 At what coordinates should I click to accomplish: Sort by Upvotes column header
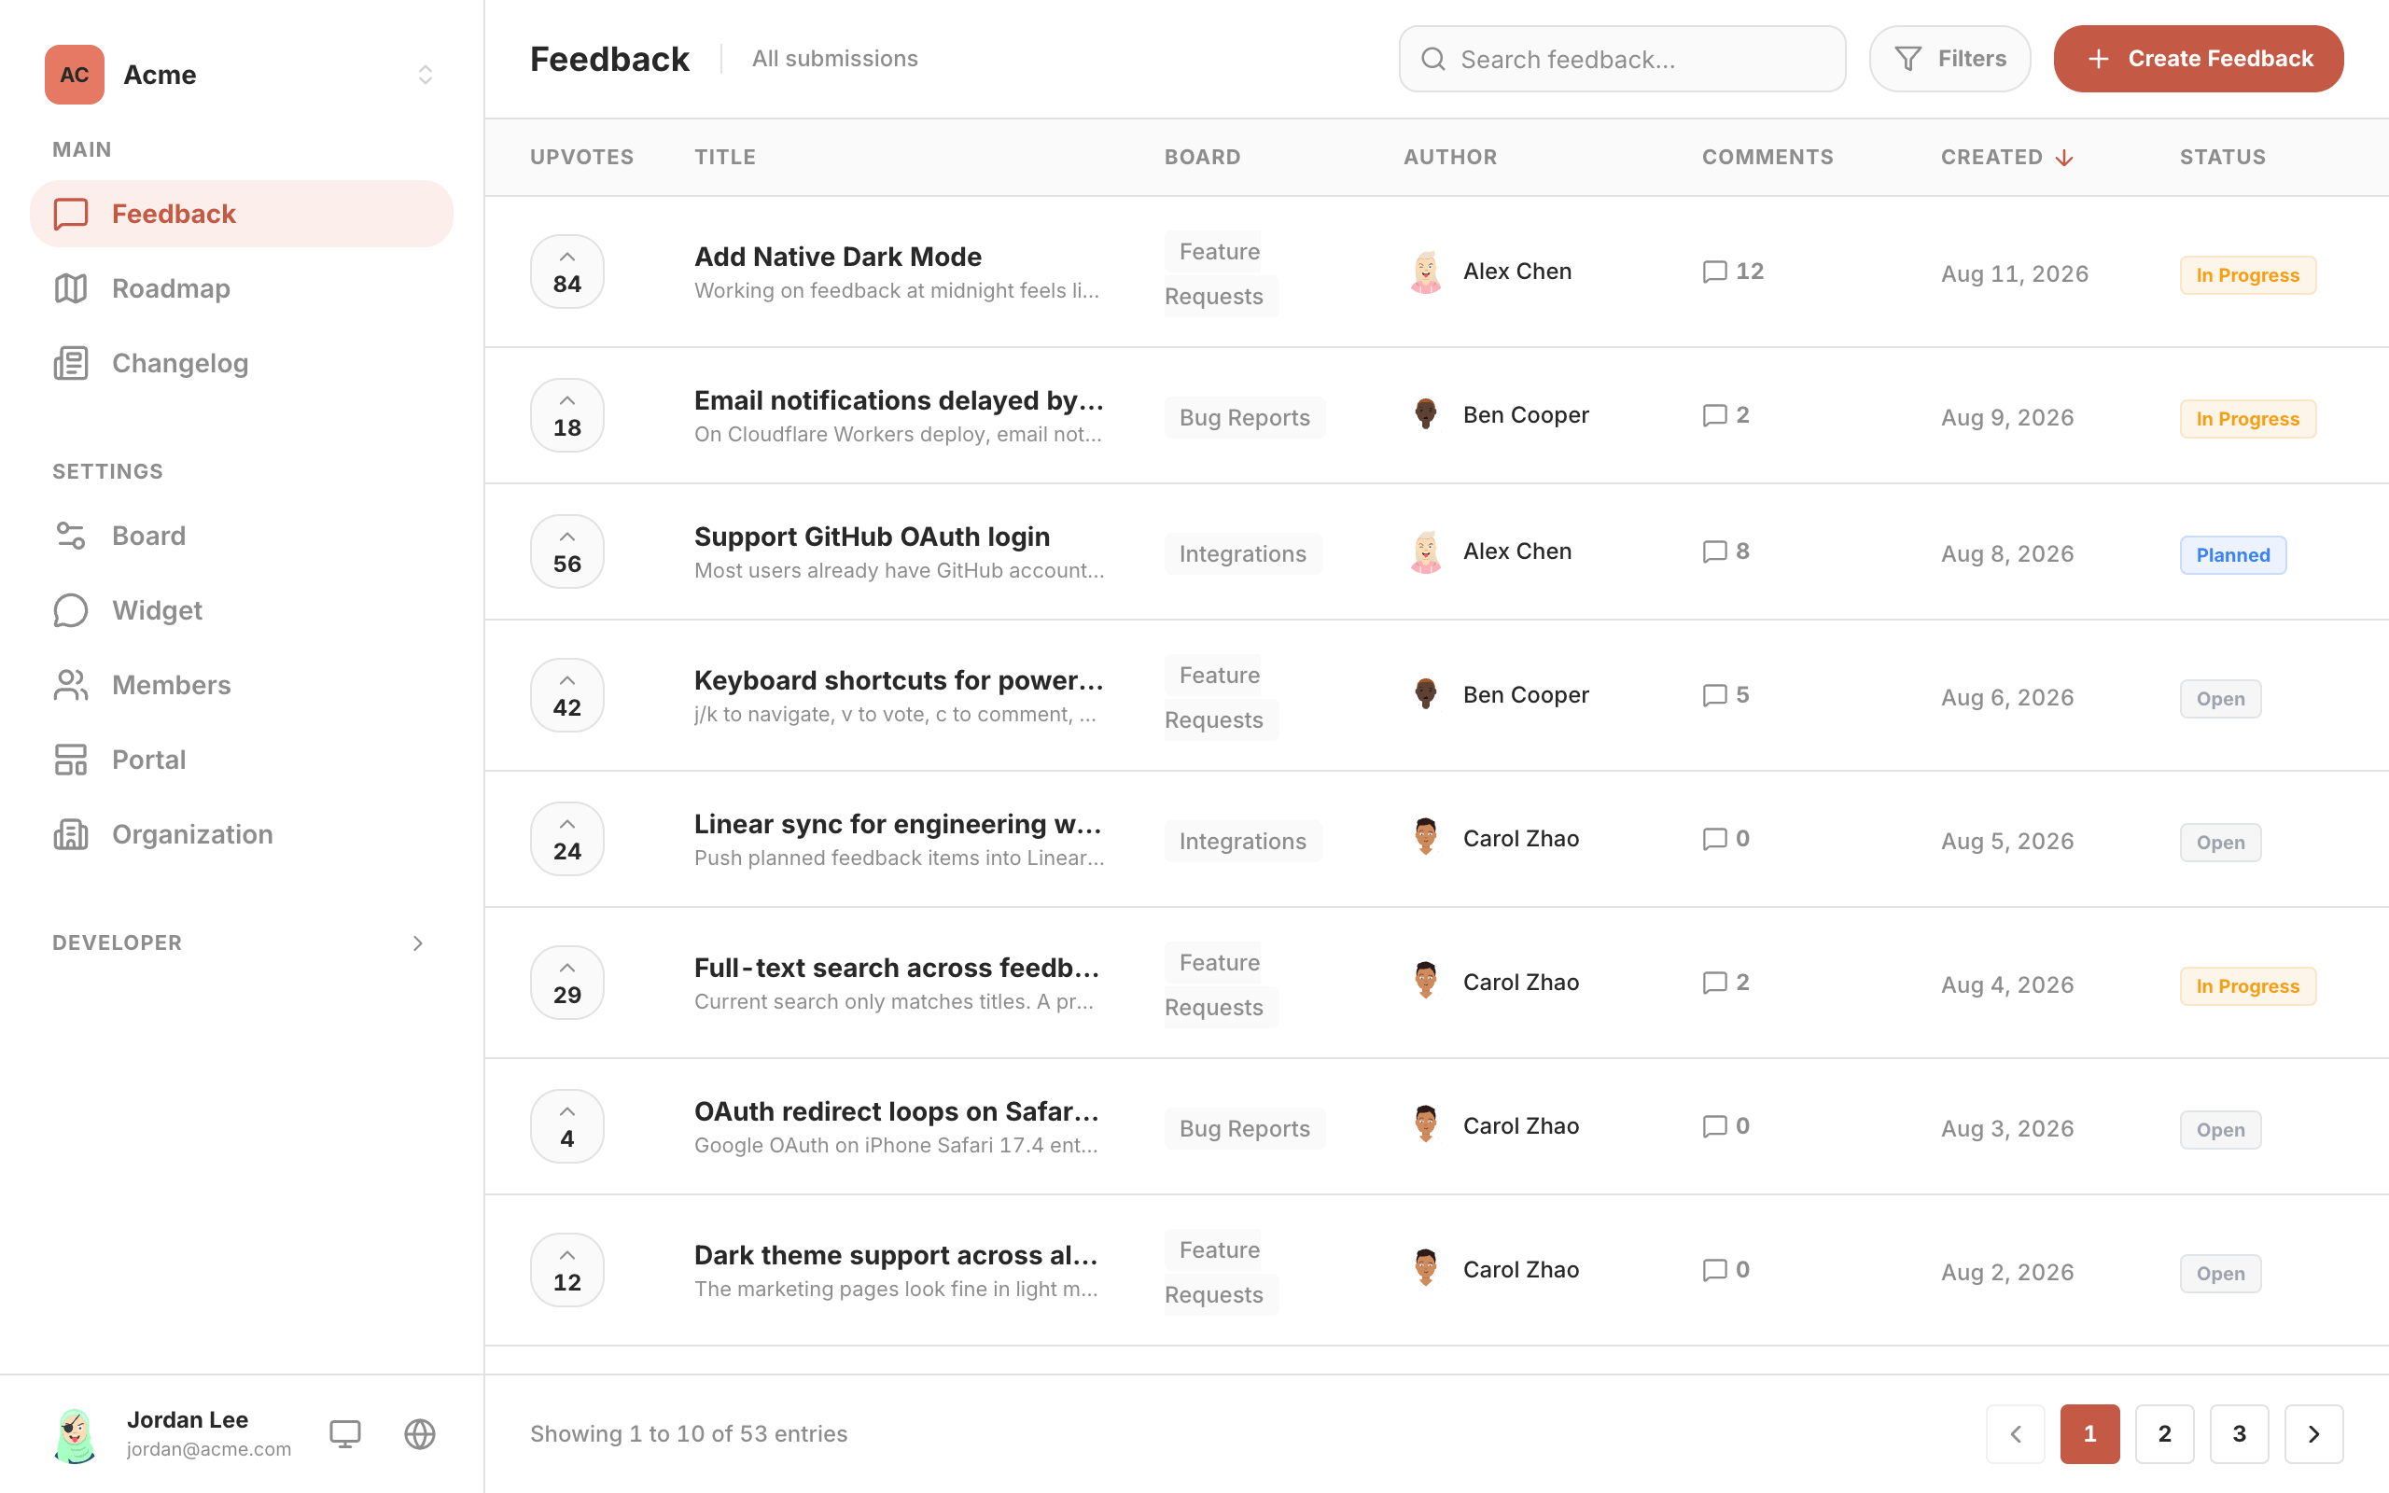(x=581, y=157)
